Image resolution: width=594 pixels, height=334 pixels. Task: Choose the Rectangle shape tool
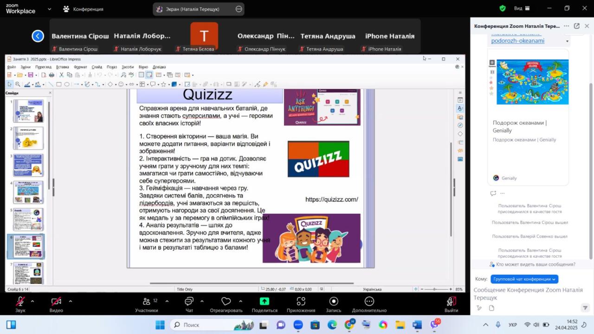[58, 84]
